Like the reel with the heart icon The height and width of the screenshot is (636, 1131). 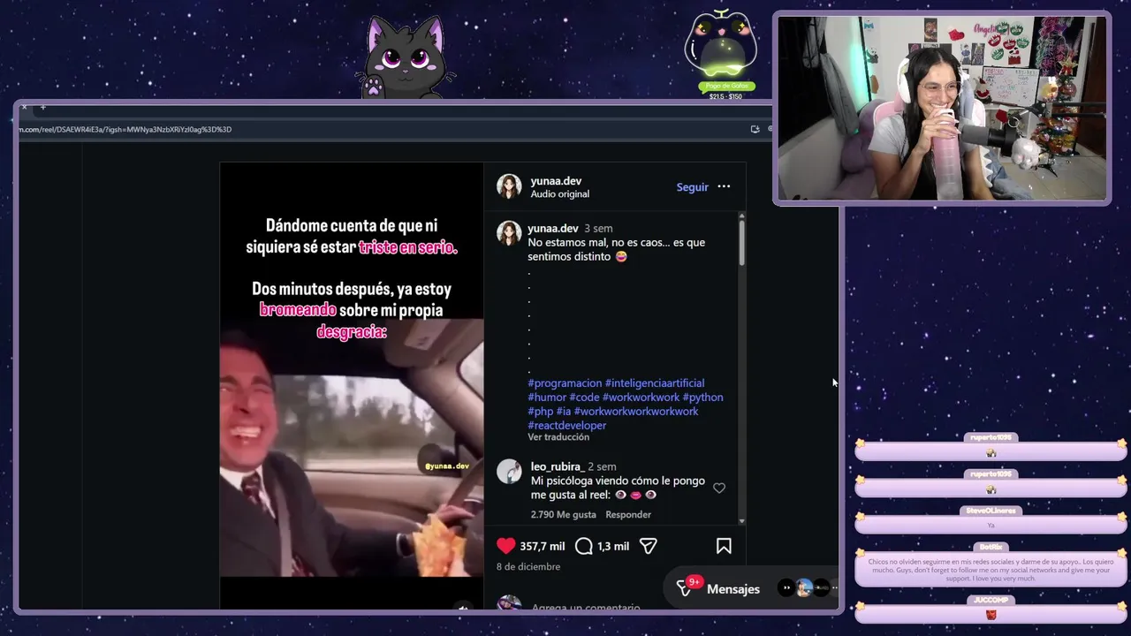pos(505,546)
